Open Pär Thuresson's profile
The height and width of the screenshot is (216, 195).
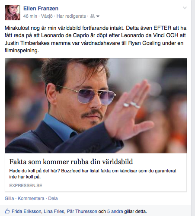click(82, 211)
